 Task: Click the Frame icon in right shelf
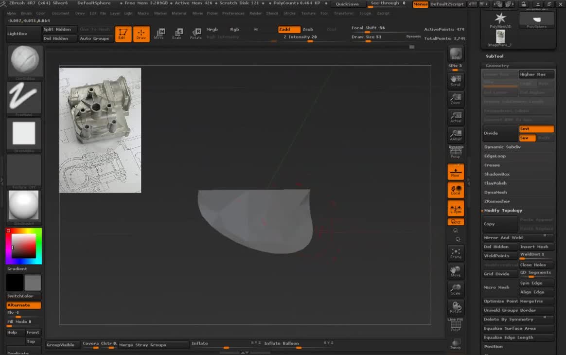(x=456, y=253)
